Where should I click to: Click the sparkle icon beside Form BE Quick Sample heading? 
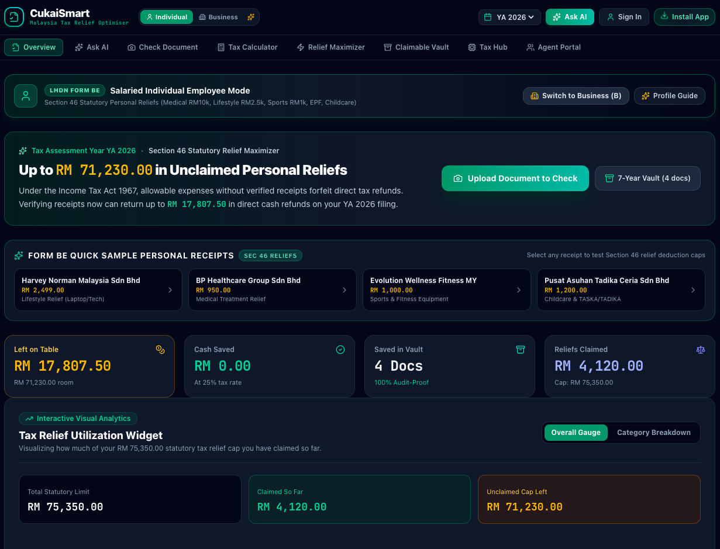click(x=19, y=255)
